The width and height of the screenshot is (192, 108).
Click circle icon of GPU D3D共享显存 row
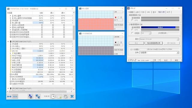pyautogui.click(x=11, y=81)
